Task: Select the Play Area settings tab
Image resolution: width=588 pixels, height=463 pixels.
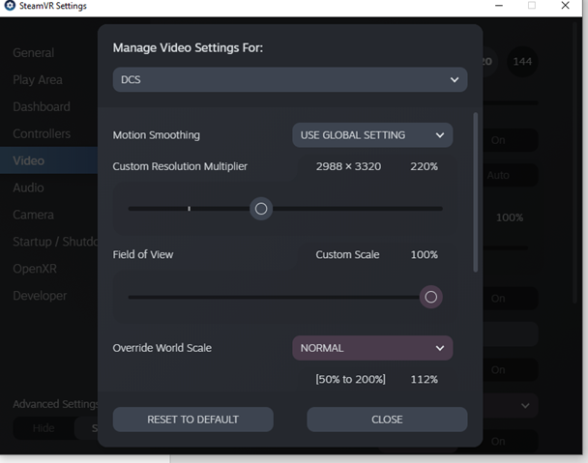Action: click(38, 80)
